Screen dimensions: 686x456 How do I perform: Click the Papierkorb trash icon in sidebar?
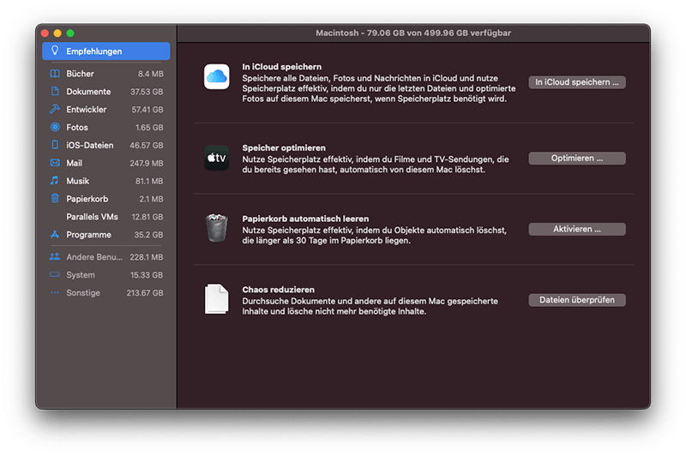[x=55, y=199]
